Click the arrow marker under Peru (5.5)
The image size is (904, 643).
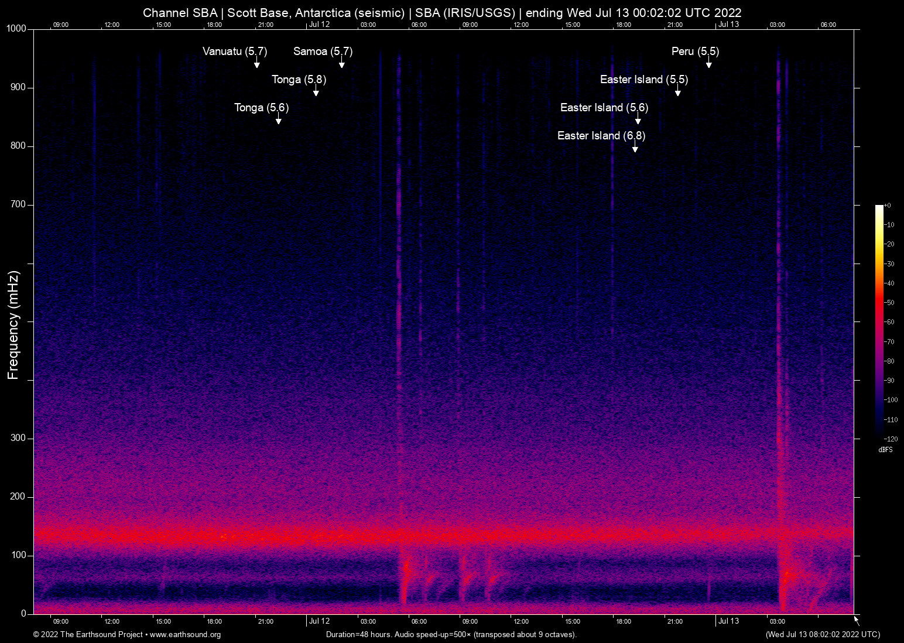tap(708, 64)
